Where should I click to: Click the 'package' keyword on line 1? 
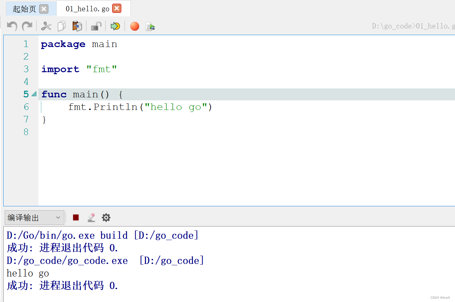[x=63, y=44]
